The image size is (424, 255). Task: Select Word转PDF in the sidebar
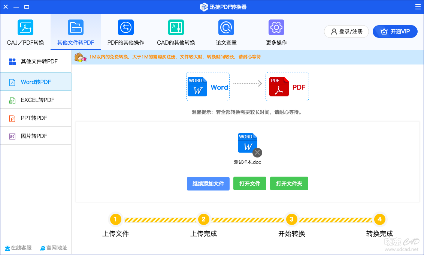click(36, 82)
